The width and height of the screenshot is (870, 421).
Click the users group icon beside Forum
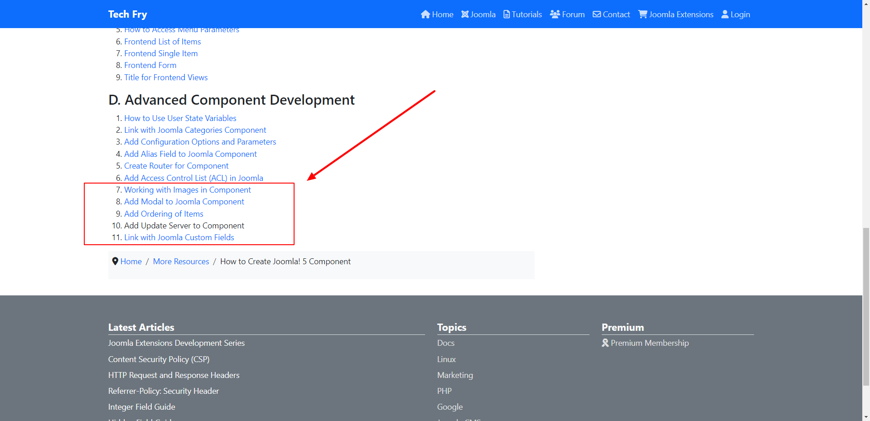pos(555,14)
